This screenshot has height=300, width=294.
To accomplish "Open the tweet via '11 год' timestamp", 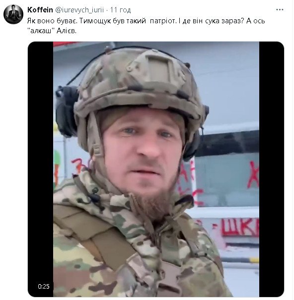I will 120,10.
